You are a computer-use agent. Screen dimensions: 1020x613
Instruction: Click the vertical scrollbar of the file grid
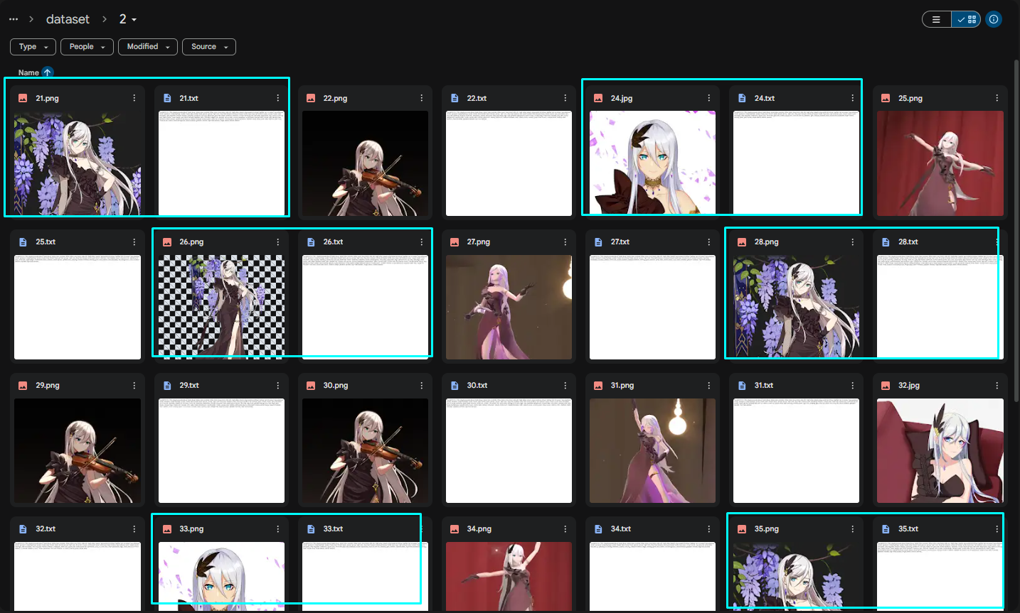coord(1016,231)
